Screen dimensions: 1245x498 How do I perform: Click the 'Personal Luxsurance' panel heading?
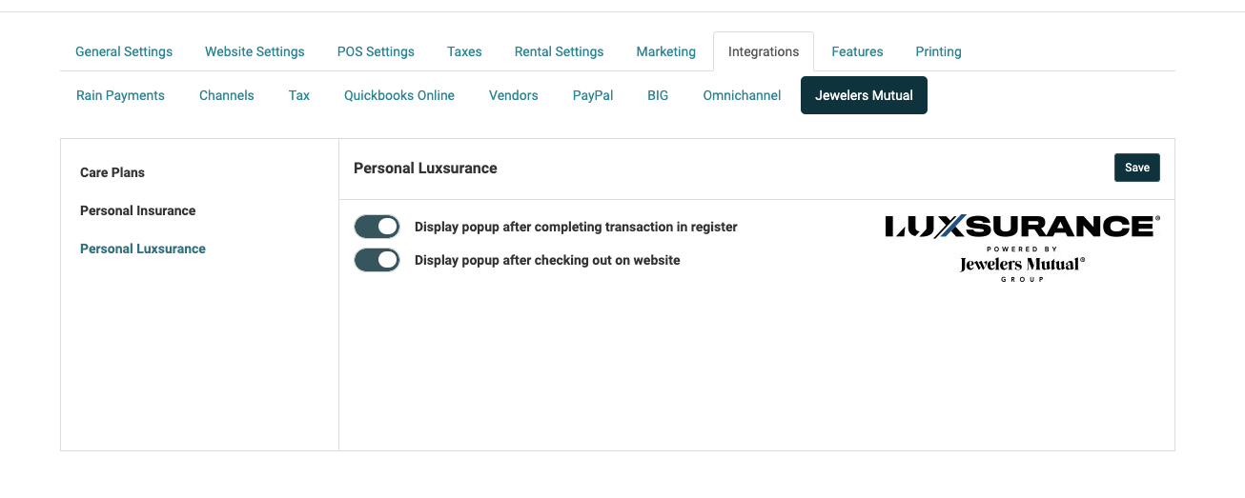pyautogui.click(x=425, y=168)
